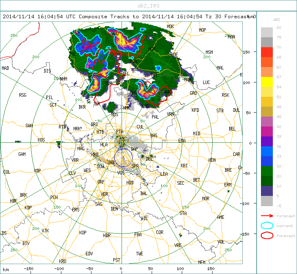Click the PIL station label
297x274 pixels.
coord(49,97)
